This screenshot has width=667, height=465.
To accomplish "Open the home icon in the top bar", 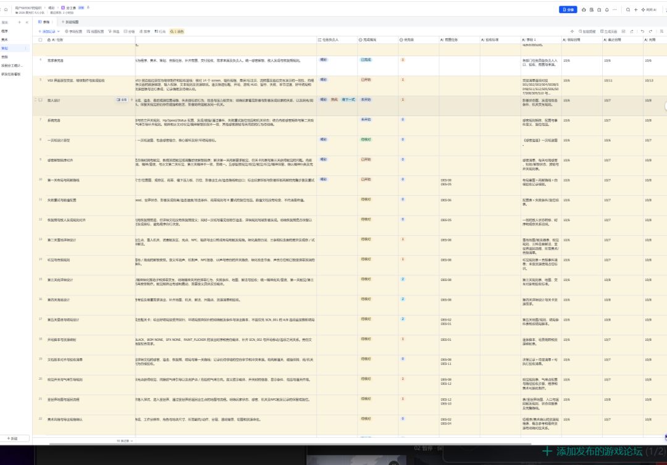I will pos(6,9).
